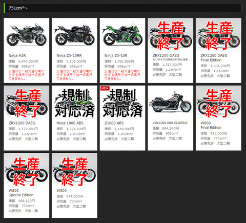Click the 902cm³ displacement value
The width and height of the screenshot is (246, 223).
pos(172,133)
